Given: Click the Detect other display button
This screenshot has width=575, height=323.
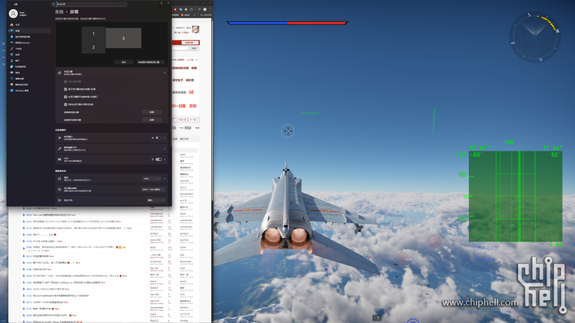Looking at the screenshot, I should (x=152, y=112).
